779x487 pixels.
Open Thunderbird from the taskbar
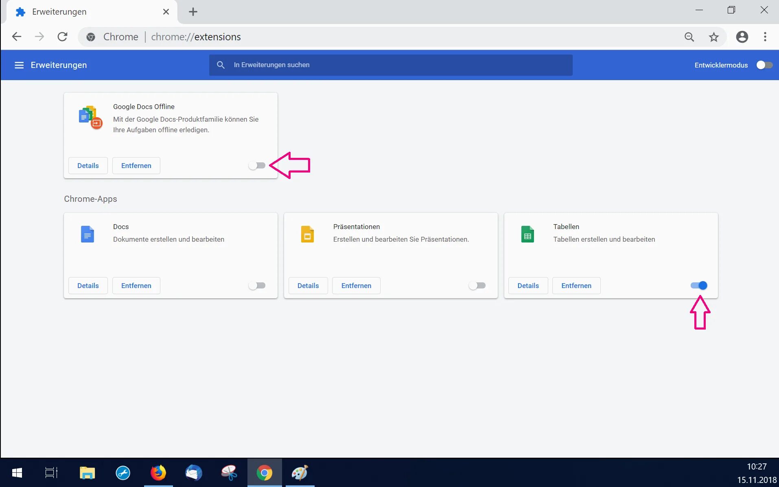[194, 473]
